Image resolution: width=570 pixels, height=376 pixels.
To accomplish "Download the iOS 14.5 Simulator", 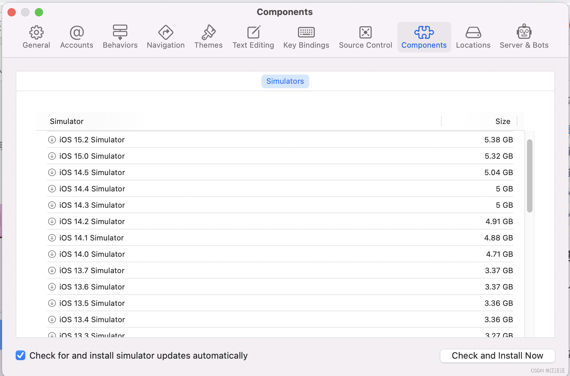I will (x=52, y=172).
